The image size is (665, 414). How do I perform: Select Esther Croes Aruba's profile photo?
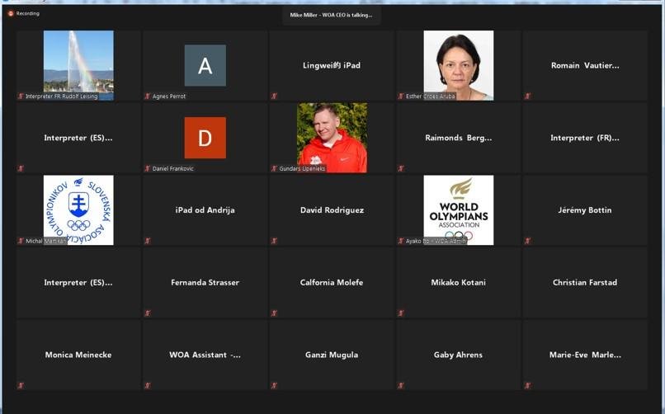point(458,64)
